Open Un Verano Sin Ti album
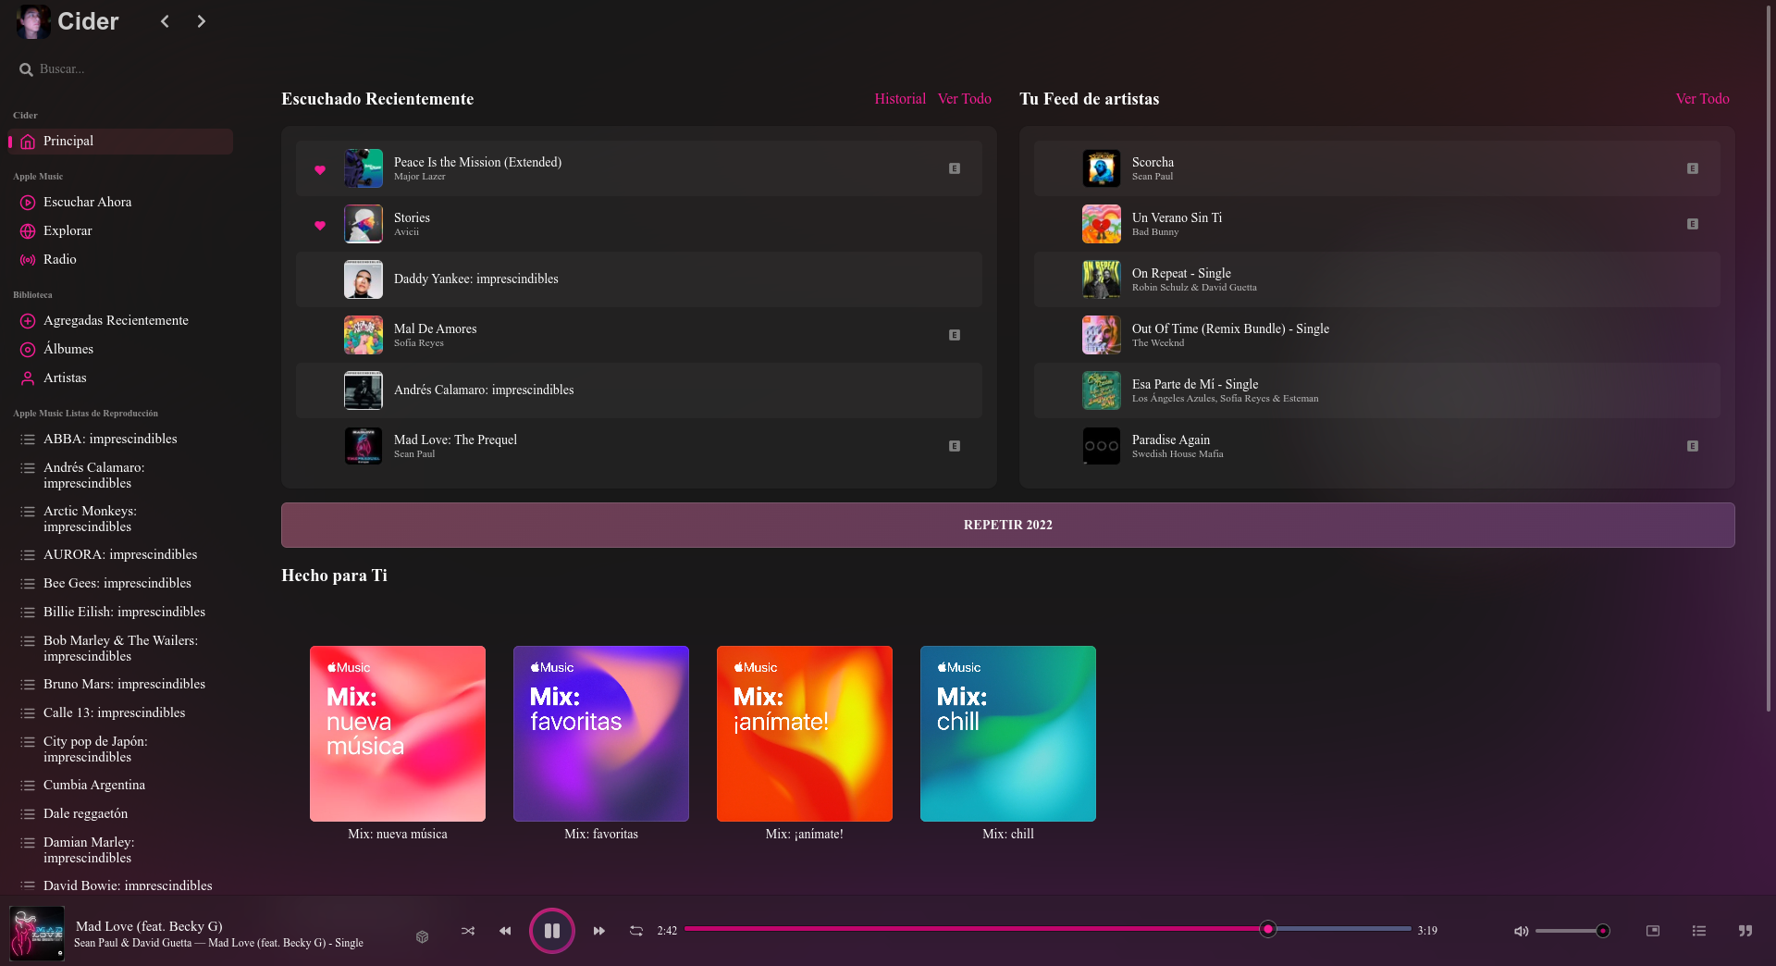This screenshot has height=966, width=1776. [x=1377, y=224]
